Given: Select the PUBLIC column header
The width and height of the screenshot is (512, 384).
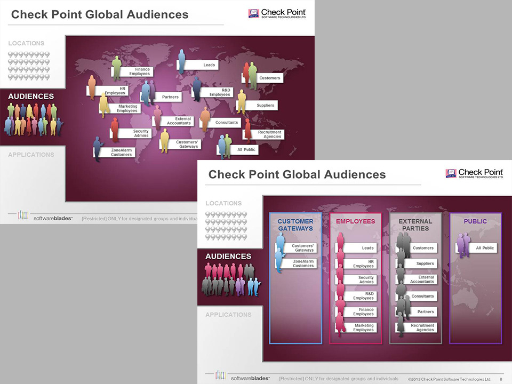Looking at the screenshot, I should point(475,221).
